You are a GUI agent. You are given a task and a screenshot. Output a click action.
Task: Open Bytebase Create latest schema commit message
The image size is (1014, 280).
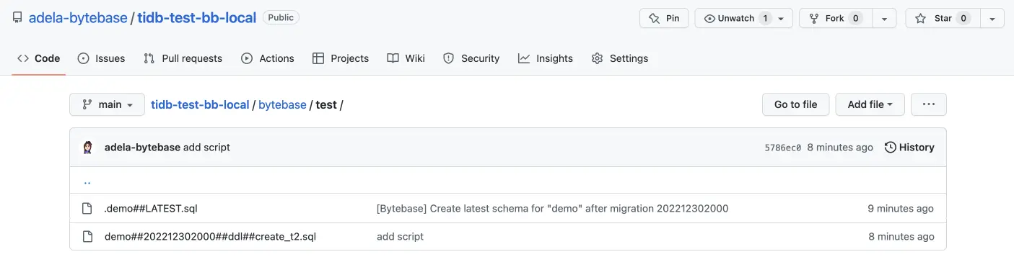coord(552,209)
